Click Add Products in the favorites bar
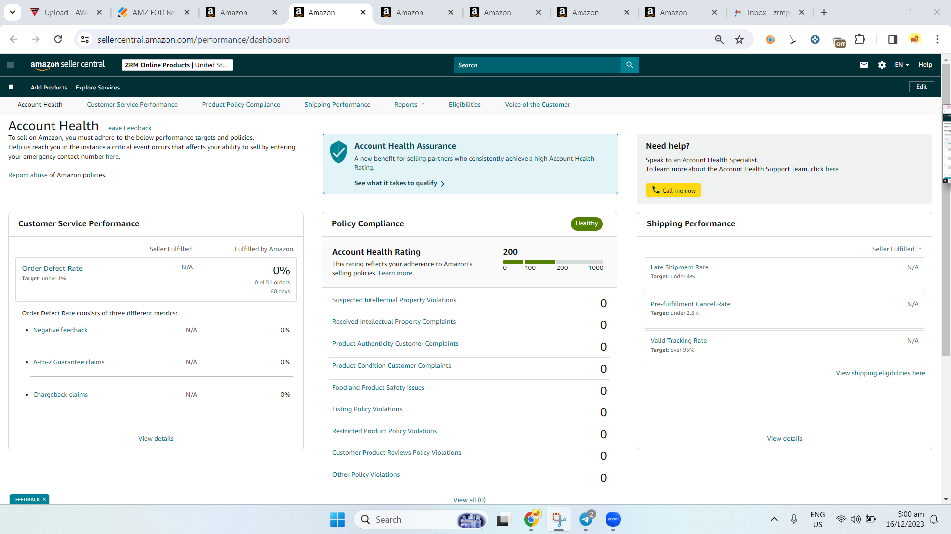 pos(49,88)
